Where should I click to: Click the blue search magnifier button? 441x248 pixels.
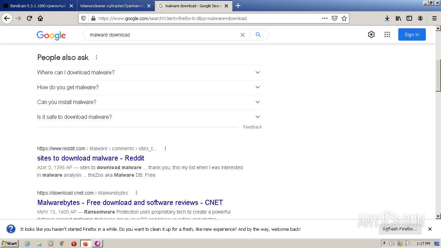[x=258, y=35]
